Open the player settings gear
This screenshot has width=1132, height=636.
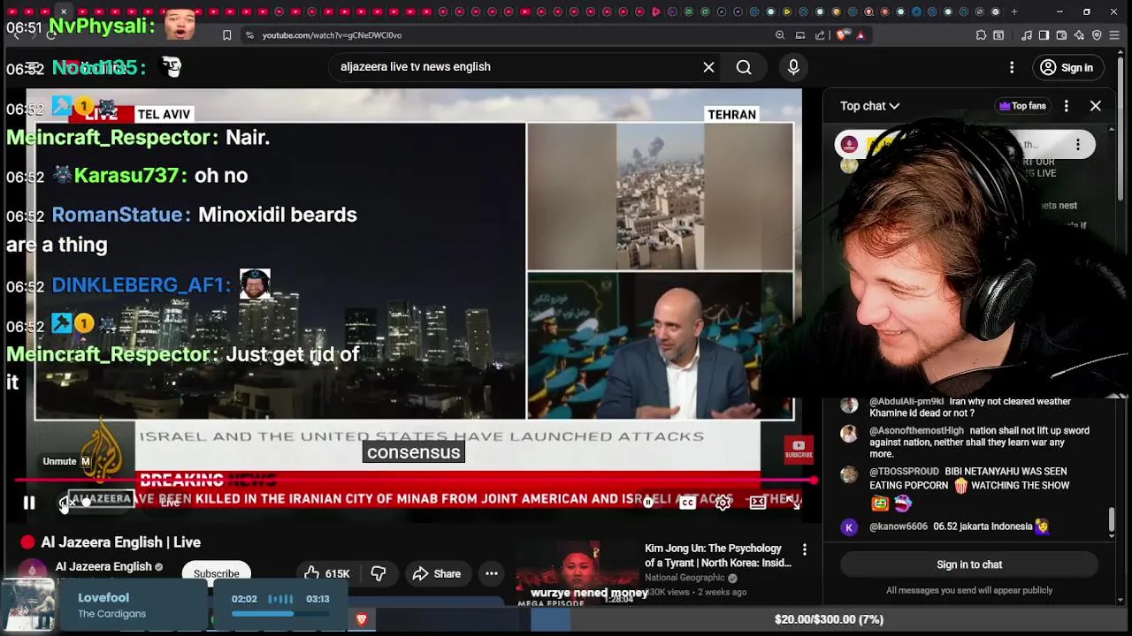pyautogui.click(x=723, y=503)
